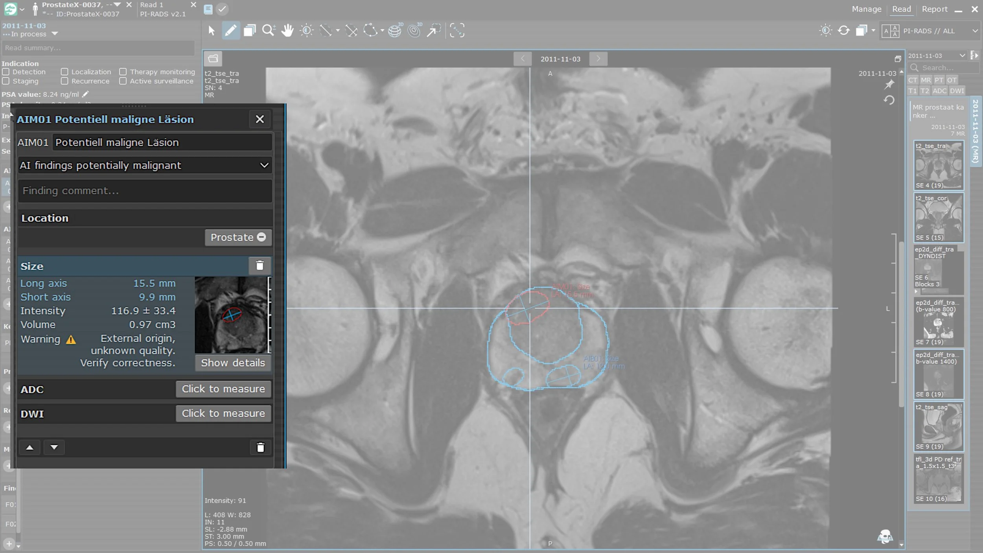
Task: Select the pan hand tool
Action: click(x=287, y=30)
